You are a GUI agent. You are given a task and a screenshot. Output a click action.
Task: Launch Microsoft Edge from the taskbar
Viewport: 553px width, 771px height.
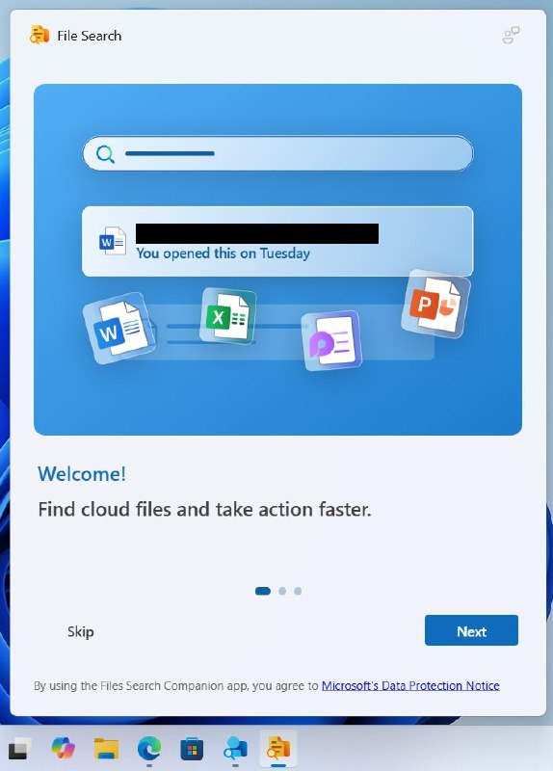pyautogui.click(x=149, y=749)
